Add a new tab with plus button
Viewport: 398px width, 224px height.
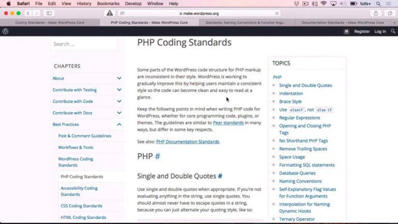point(394,23)
